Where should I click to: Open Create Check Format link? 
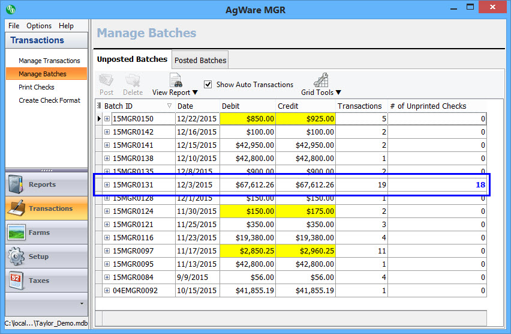point(49,100)
